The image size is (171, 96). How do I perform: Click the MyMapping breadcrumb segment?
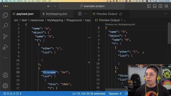[55, 20]
